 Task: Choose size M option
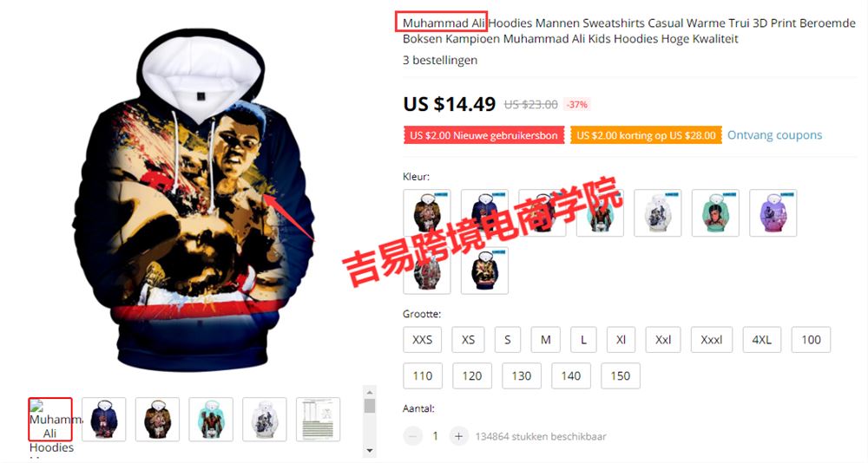[x=546, y=340]
